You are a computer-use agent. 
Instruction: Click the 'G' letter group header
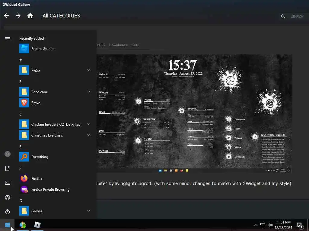point(21,201)
